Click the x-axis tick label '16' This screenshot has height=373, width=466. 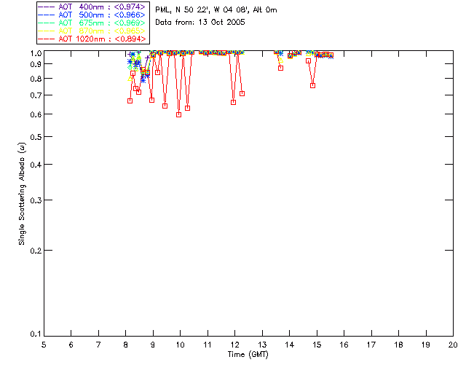pos(344,345)
